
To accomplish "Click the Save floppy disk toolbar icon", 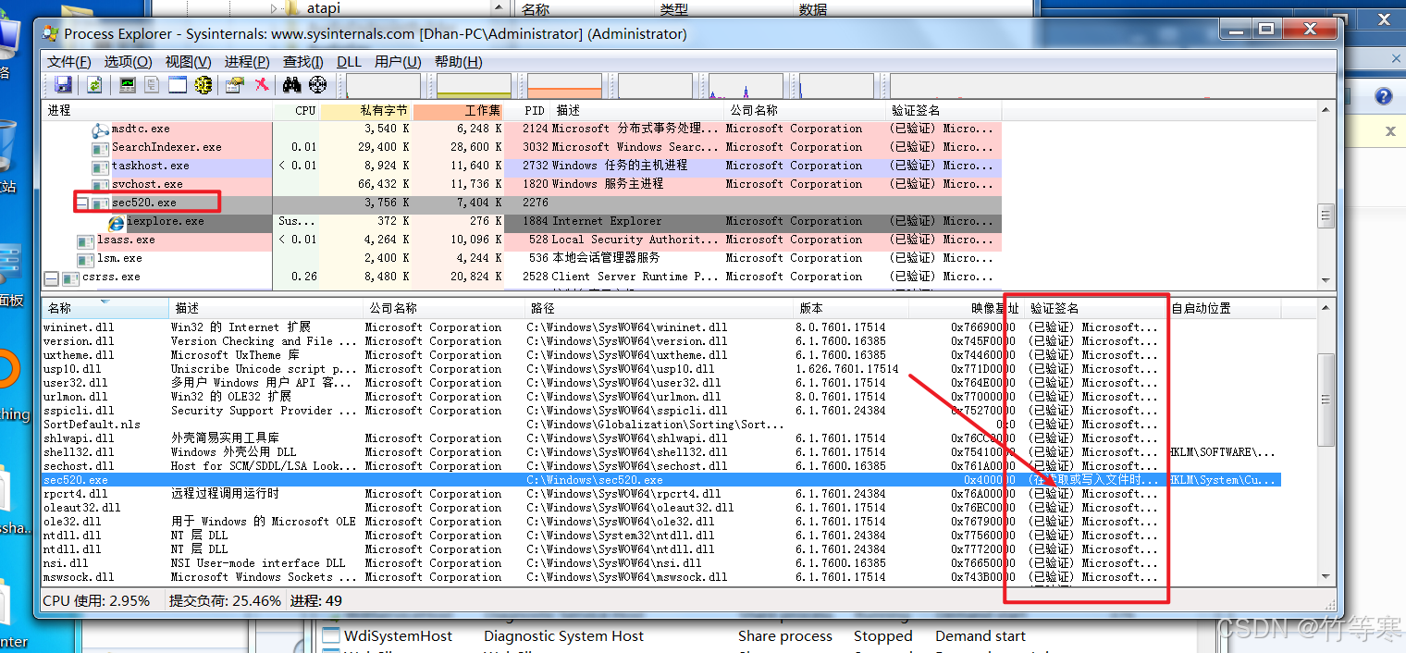I will (64, 85).
